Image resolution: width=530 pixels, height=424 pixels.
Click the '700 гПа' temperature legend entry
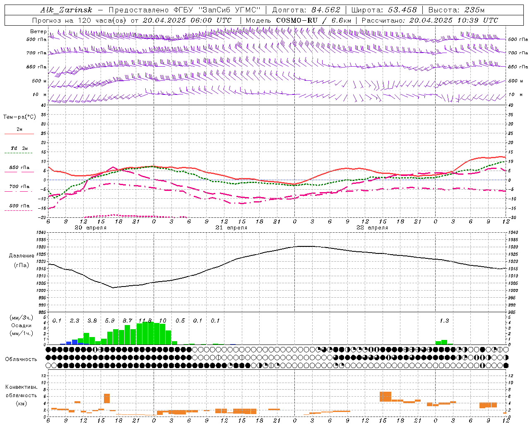click(19, 186)
